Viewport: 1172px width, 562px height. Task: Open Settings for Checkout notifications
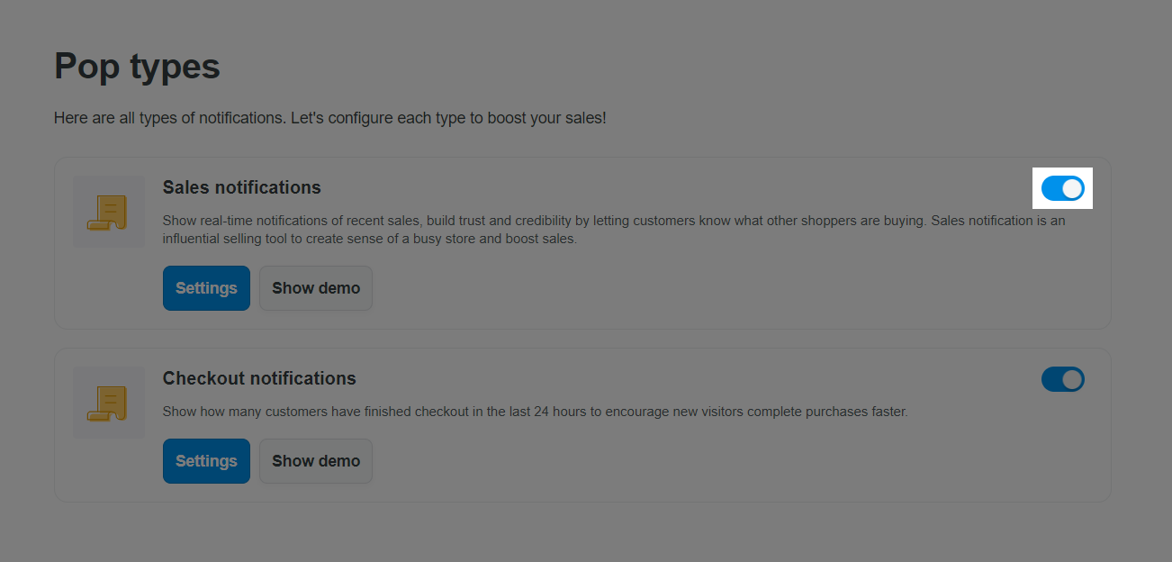click(x=206, y=461)
